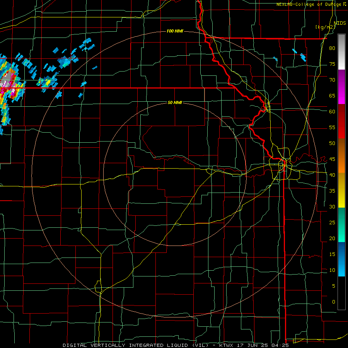Click the "0" value on the VIL scale

tap(334, 302)
